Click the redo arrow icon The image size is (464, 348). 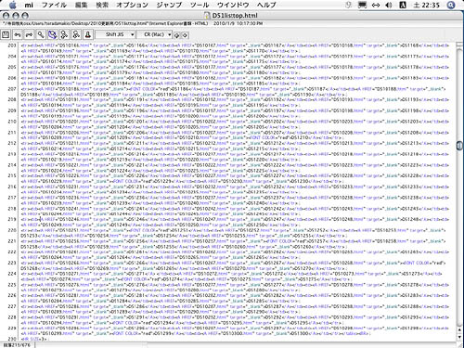(x=29, y=34)
